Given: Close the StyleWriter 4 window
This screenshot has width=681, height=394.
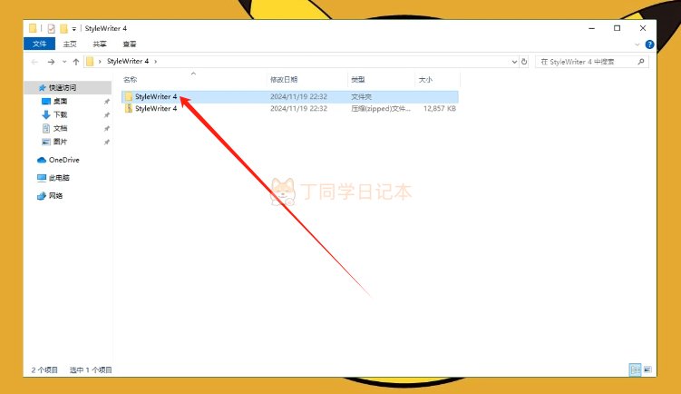Looking at the screenshot, I should point(643,28).
